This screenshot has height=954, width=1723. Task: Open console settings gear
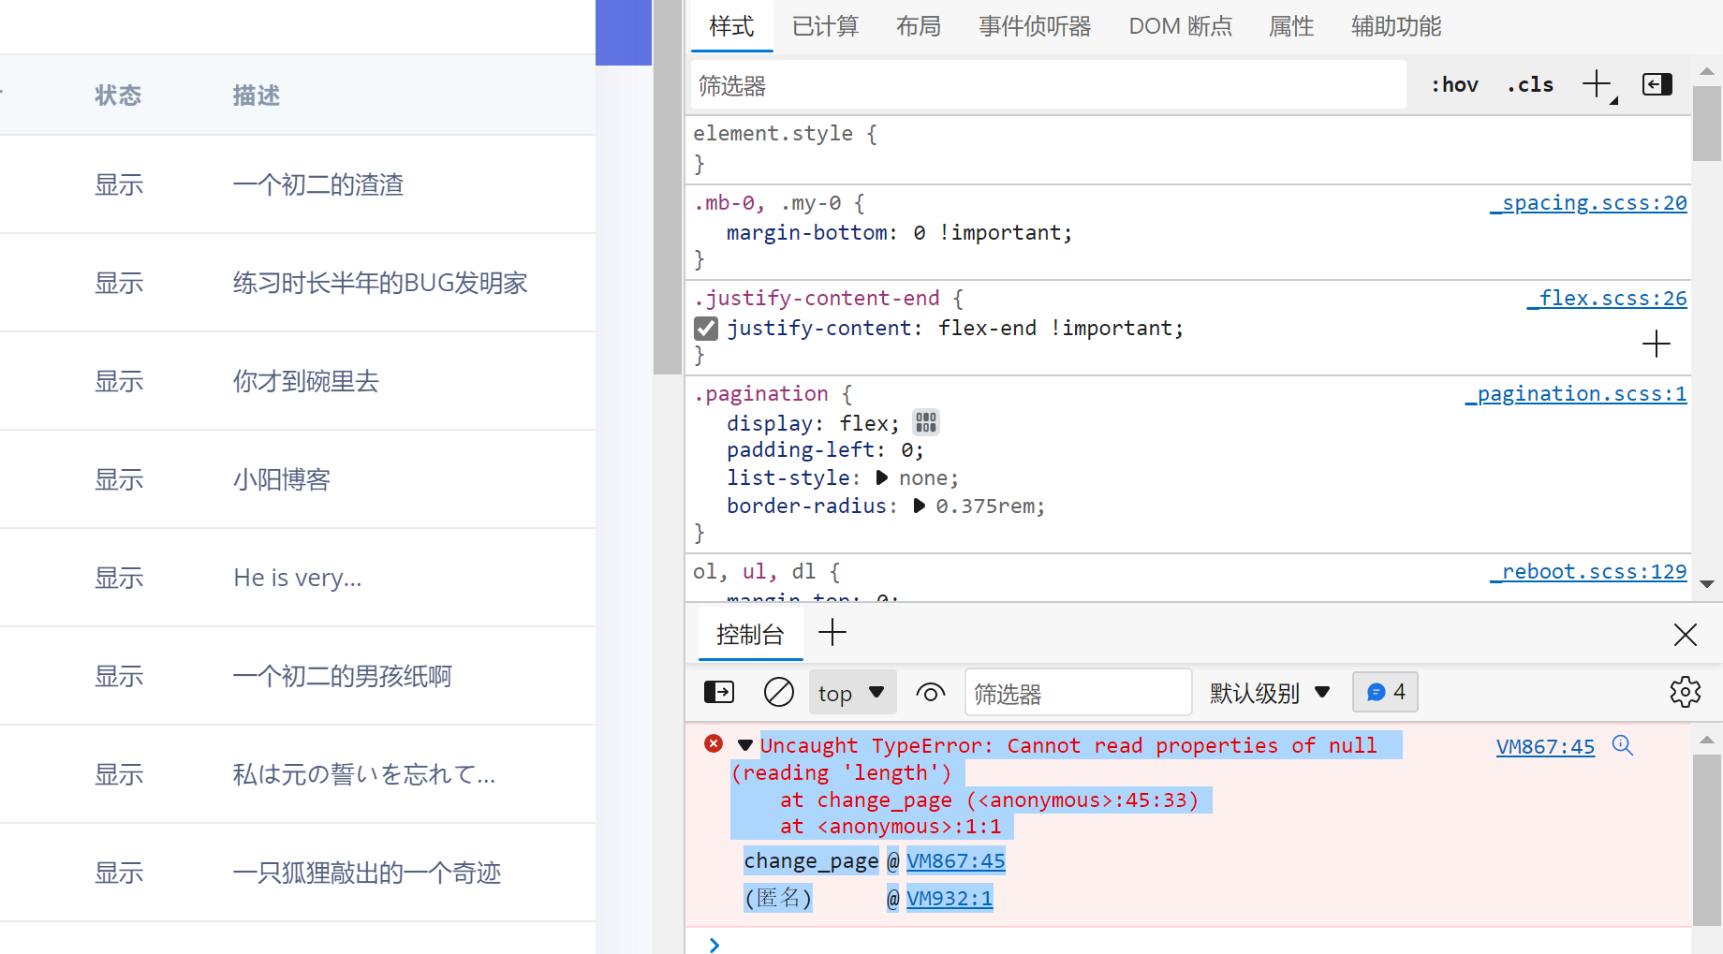(1686, 692)
